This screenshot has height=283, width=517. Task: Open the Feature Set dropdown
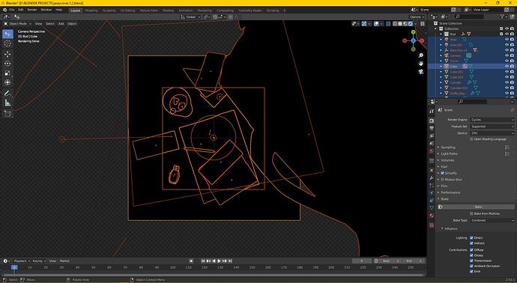(x=492, y=127)
